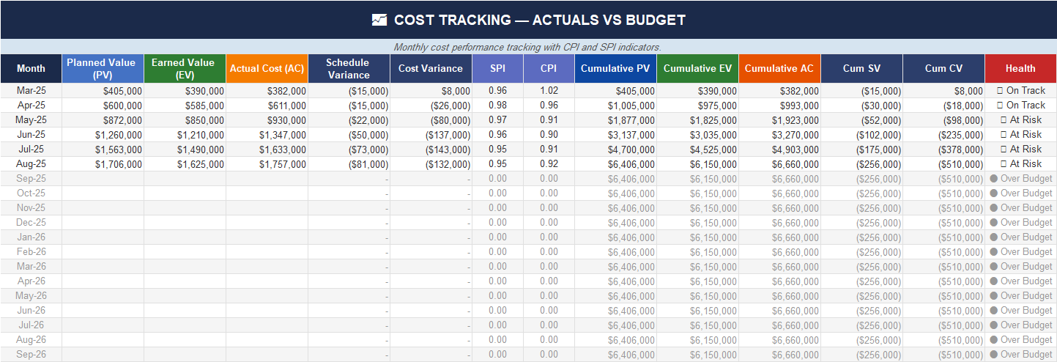1057x362 pixels.
Task: Click the Cumulative PV column header
Action: [x=615, y=68]
